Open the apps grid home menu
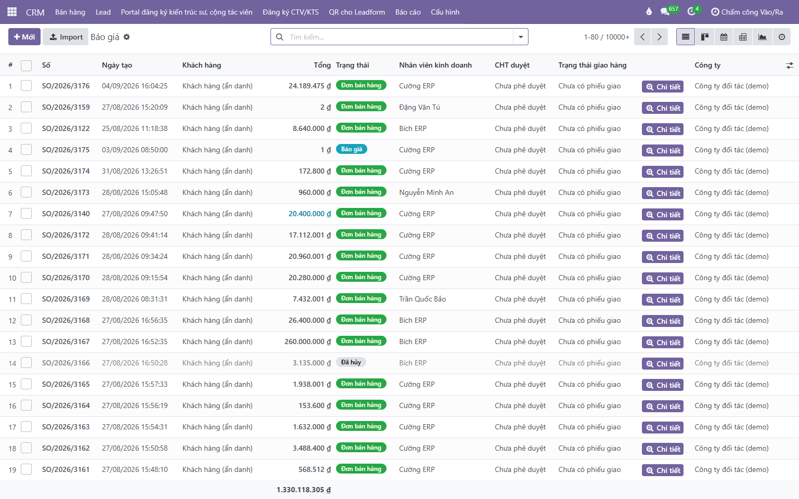The height and width of the screenshot is (499, 799). coord(12,12)
